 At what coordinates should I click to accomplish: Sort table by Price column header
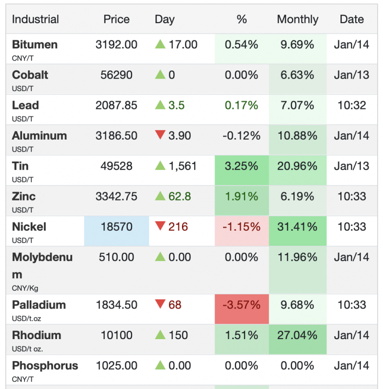116,20
